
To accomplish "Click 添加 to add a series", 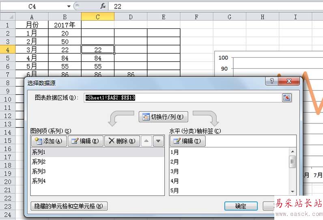I will coord(49,141).
